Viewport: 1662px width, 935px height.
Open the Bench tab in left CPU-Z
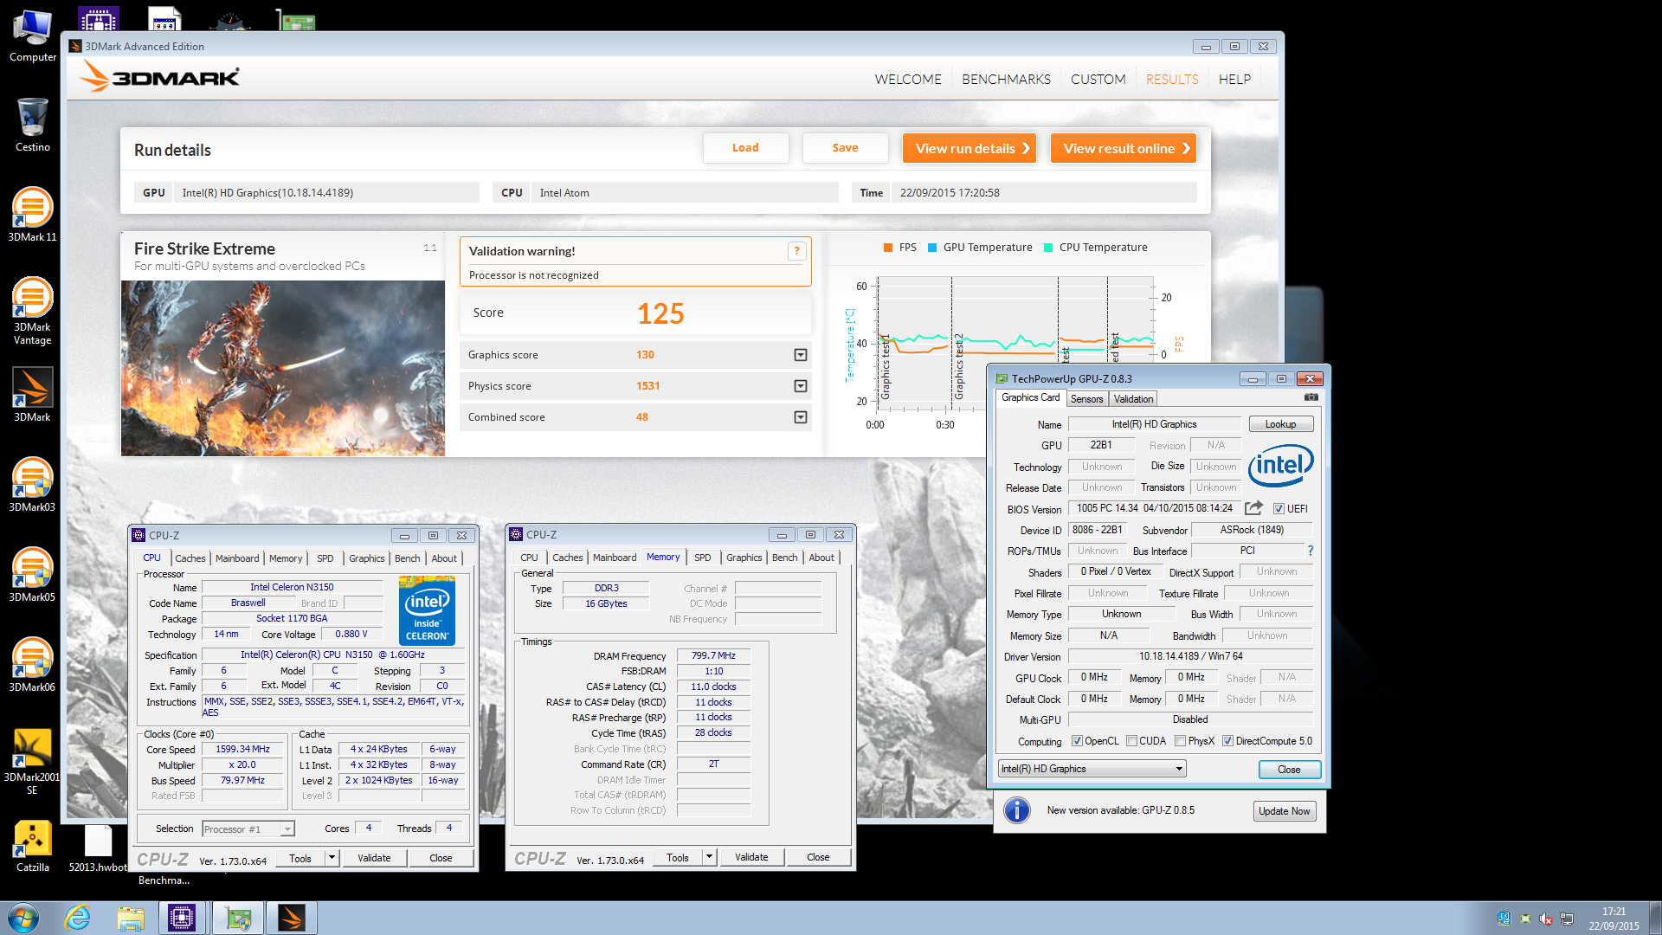[407, 558]
